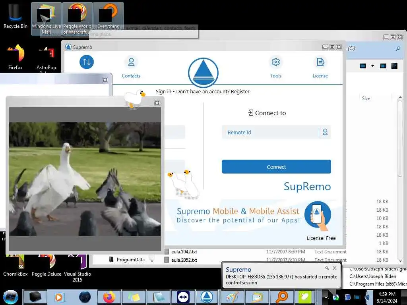Click the C:\Users\Joseph Biden path entry

[x=373, y=276]
